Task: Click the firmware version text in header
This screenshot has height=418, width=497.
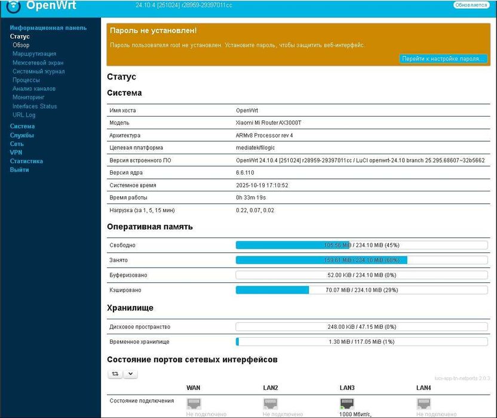Action: pyautogui.click(x=184, y=5)
